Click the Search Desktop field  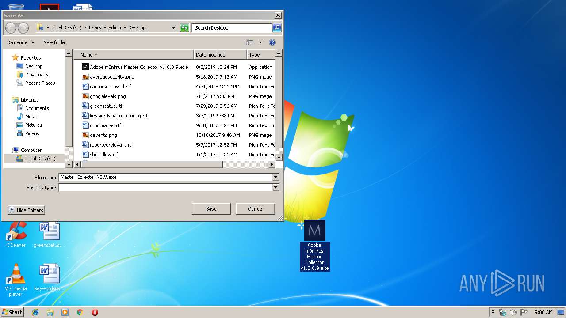tap(232, 28)
